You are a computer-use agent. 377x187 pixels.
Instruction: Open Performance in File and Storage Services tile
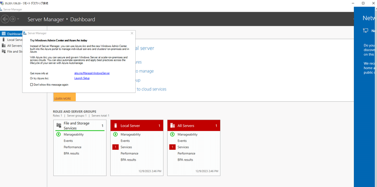coord(73,147)
